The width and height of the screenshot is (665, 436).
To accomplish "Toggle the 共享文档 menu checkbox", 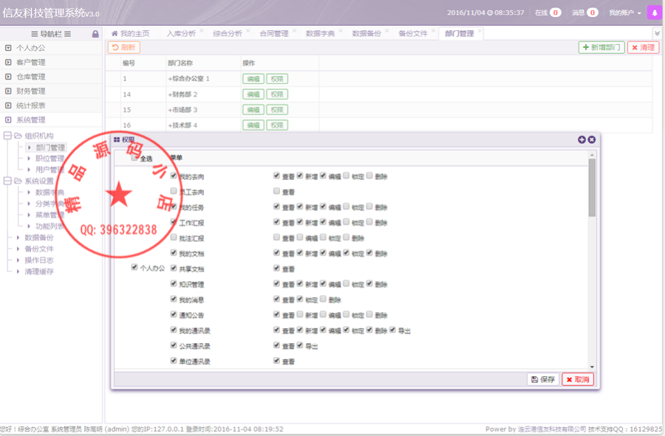I will 174,268.
